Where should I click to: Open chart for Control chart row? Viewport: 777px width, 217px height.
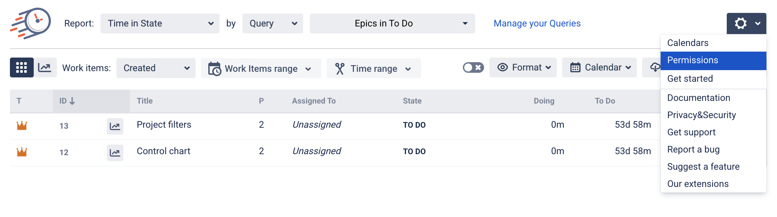tap(115, 153)
